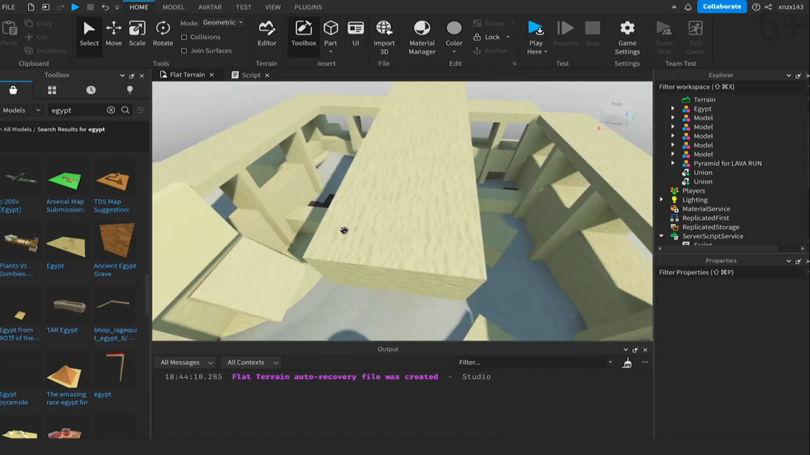Select ReplicatedStorage in Explorer
The image size is (810, 455).
(710, 227)
